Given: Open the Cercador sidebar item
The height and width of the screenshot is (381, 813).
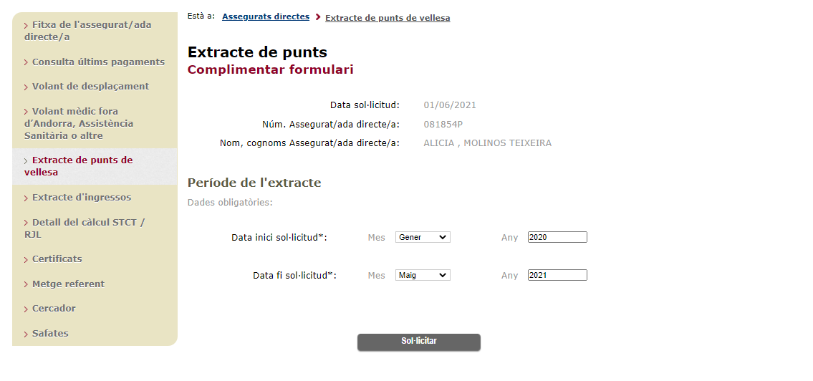Looking at the screenshot, I should (x=49, y=309).
